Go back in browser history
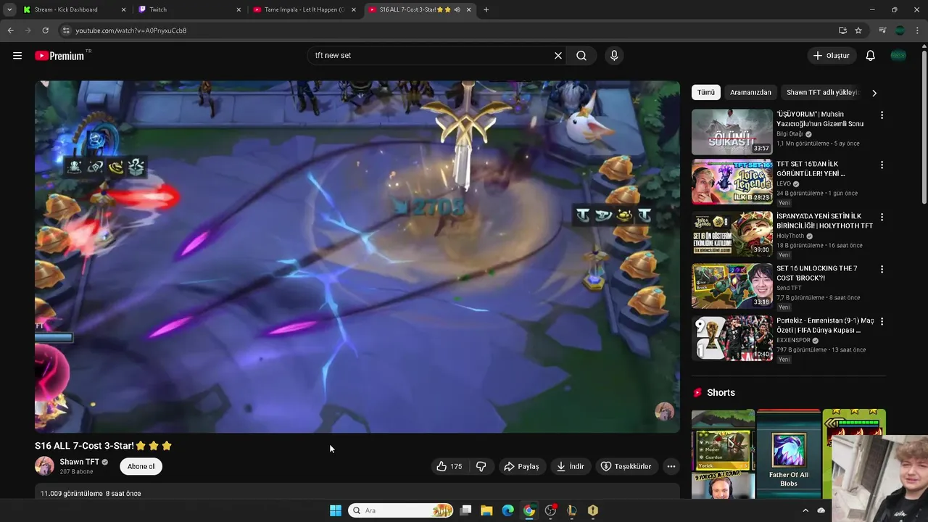This screenshot has height=522, width=928. point(10,30)
